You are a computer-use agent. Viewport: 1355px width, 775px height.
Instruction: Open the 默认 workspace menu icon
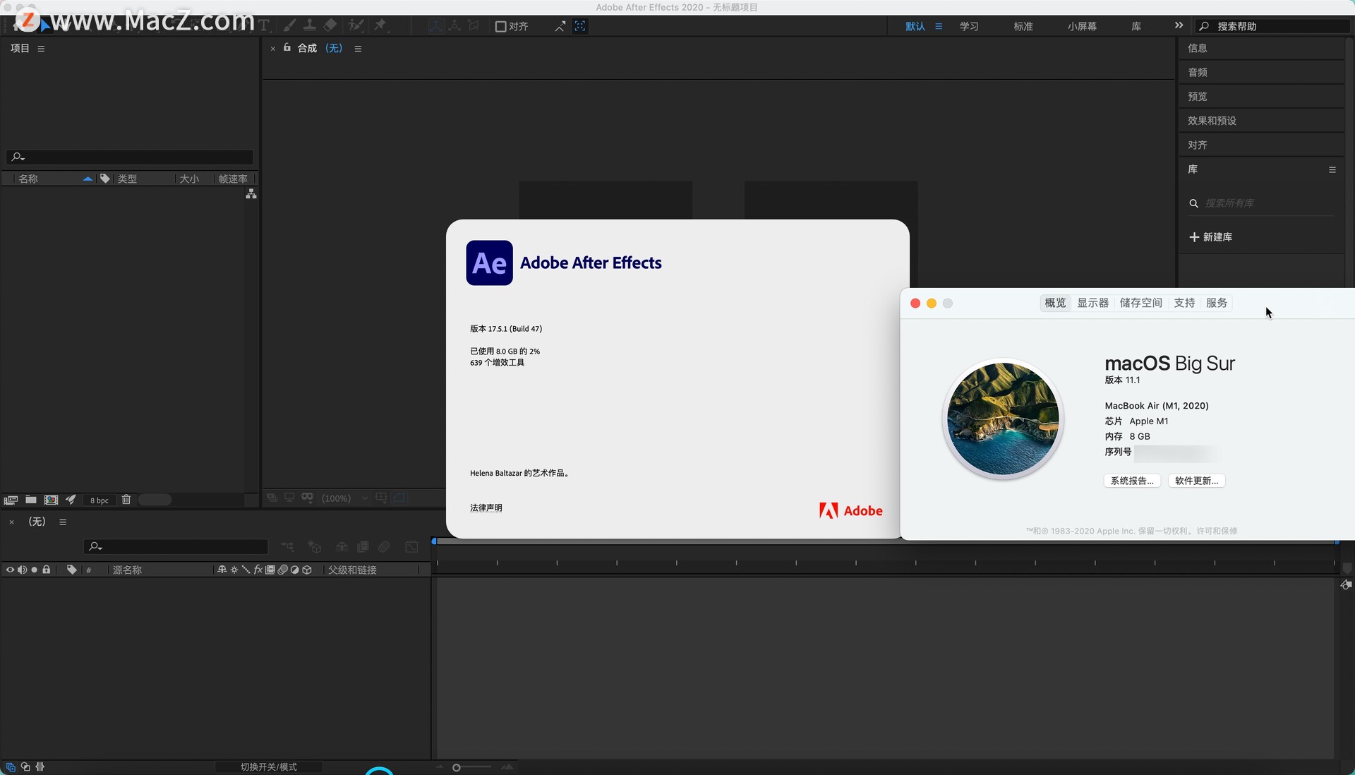point(939,26)
